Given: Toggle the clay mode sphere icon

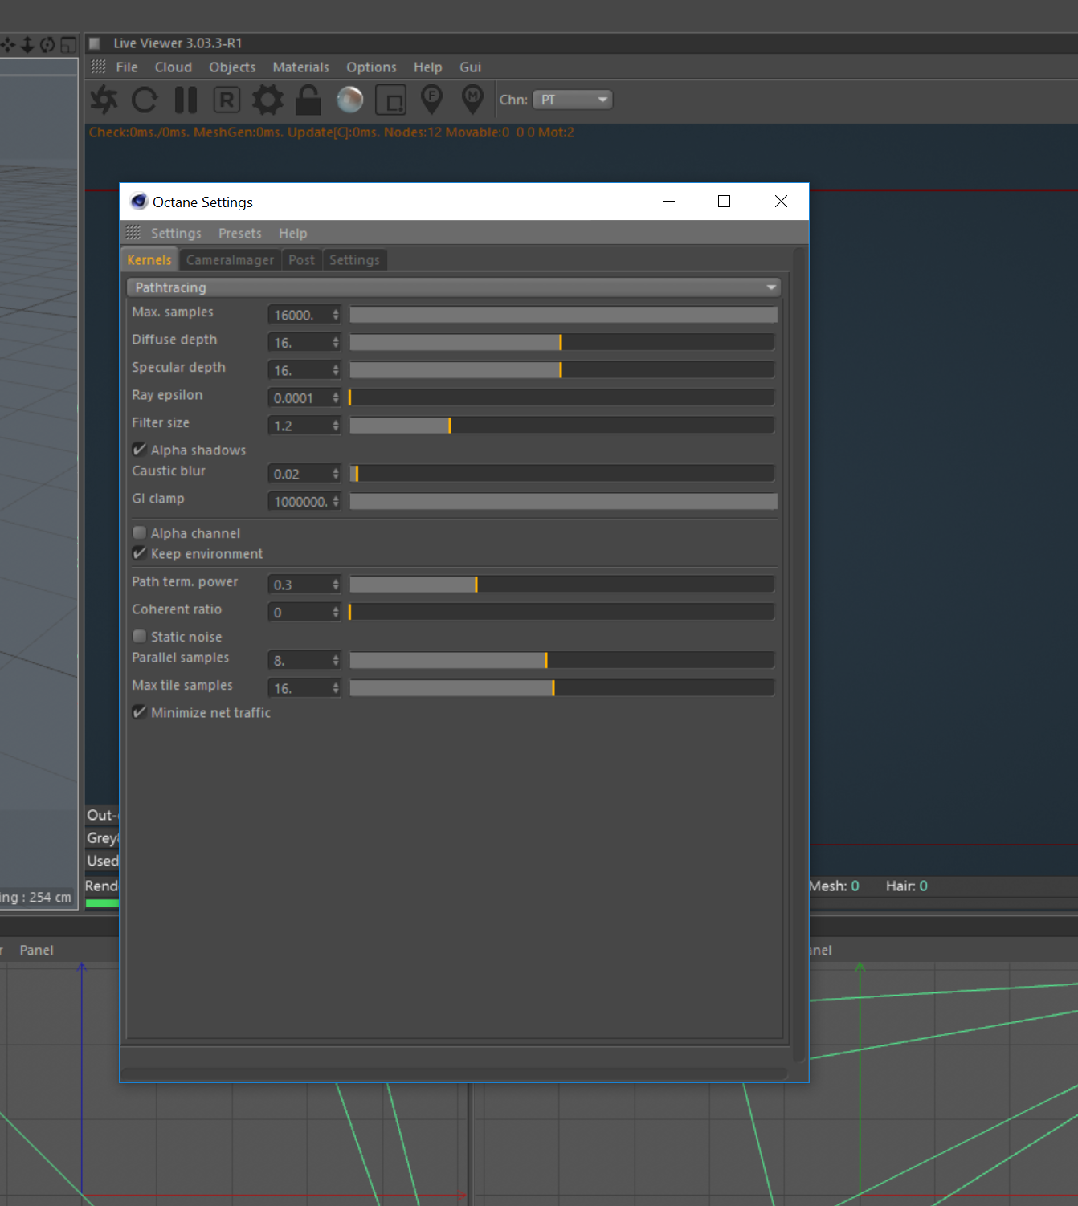Looking at the screenshot, I should (349, 100).
